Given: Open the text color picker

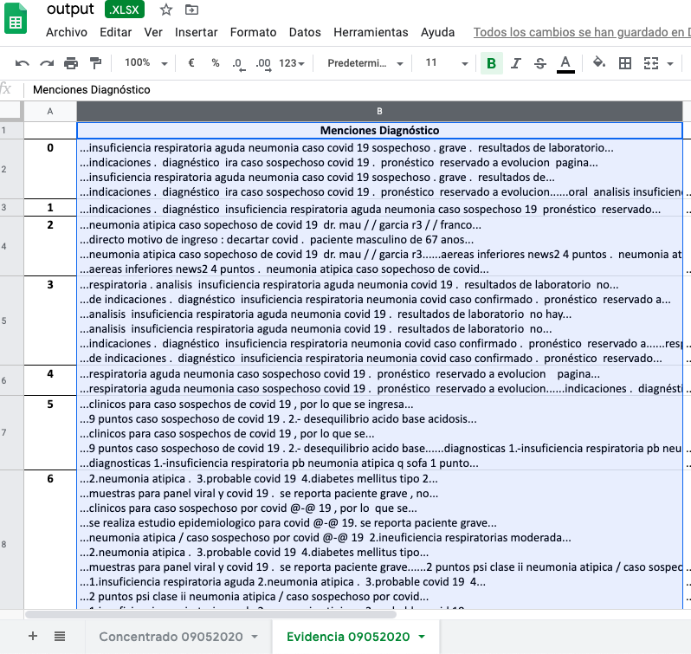Looking at the screenshot, I should click(565, 64).
